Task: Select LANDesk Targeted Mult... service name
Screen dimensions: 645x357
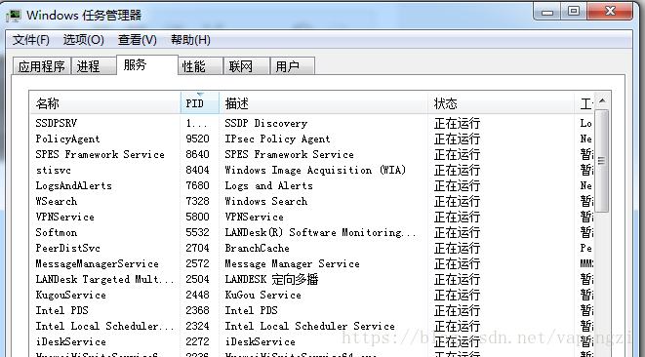Action: tap(104, 280)
